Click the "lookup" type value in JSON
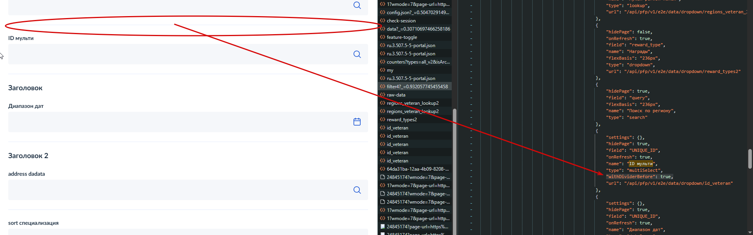753x235 pixels. [637, 5]
